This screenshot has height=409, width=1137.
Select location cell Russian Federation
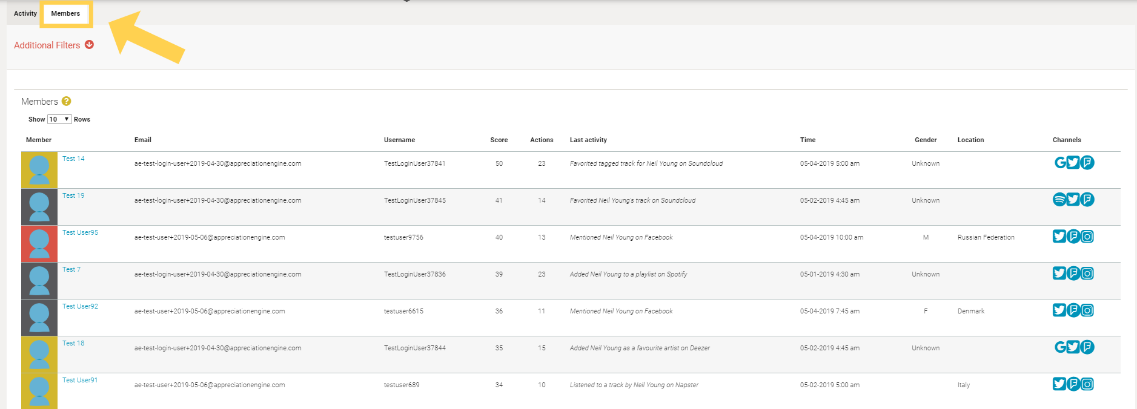(x=986, y=237)
